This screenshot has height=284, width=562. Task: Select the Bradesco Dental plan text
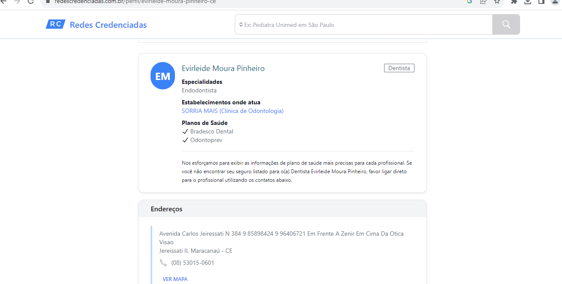pyautogui.click(x=212, y=131)
